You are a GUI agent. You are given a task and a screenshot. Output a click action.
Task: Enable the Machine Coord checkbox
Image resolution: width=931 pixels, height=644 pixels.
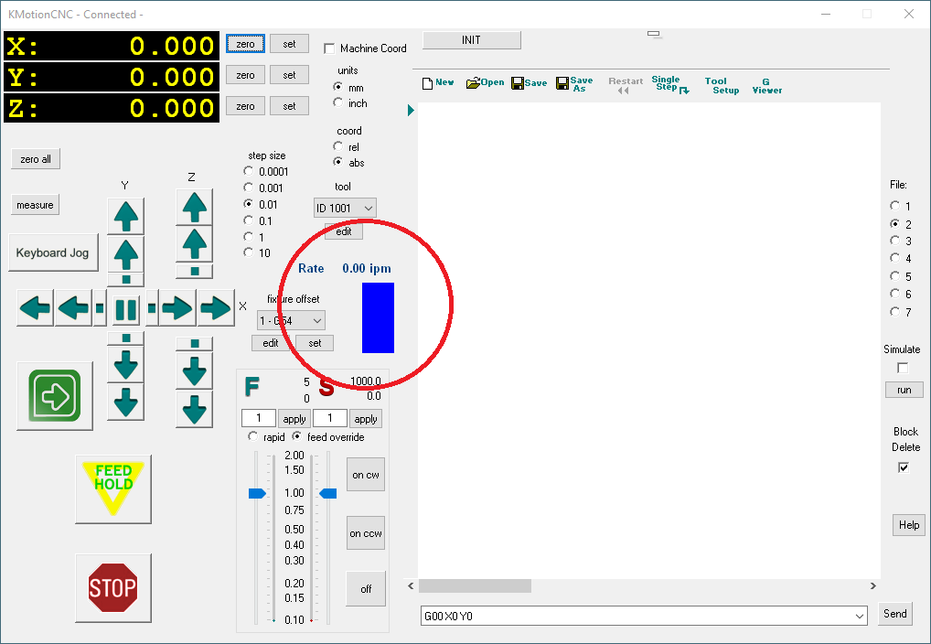(330, 48)
